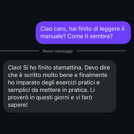This screenshot has width=134, height=134.
Task: Click "Ciao!" at start of the reply
Action: coord(15,68)
